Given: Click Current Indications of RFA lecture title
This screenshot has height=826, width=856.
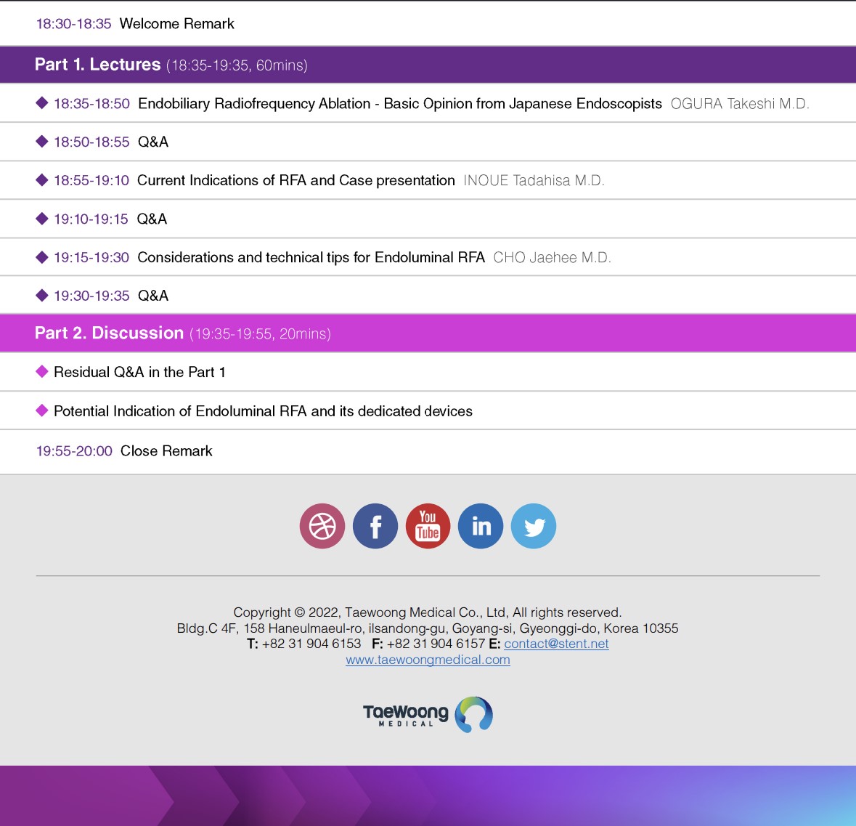Looking at the screenshot, I should point(295,180).
